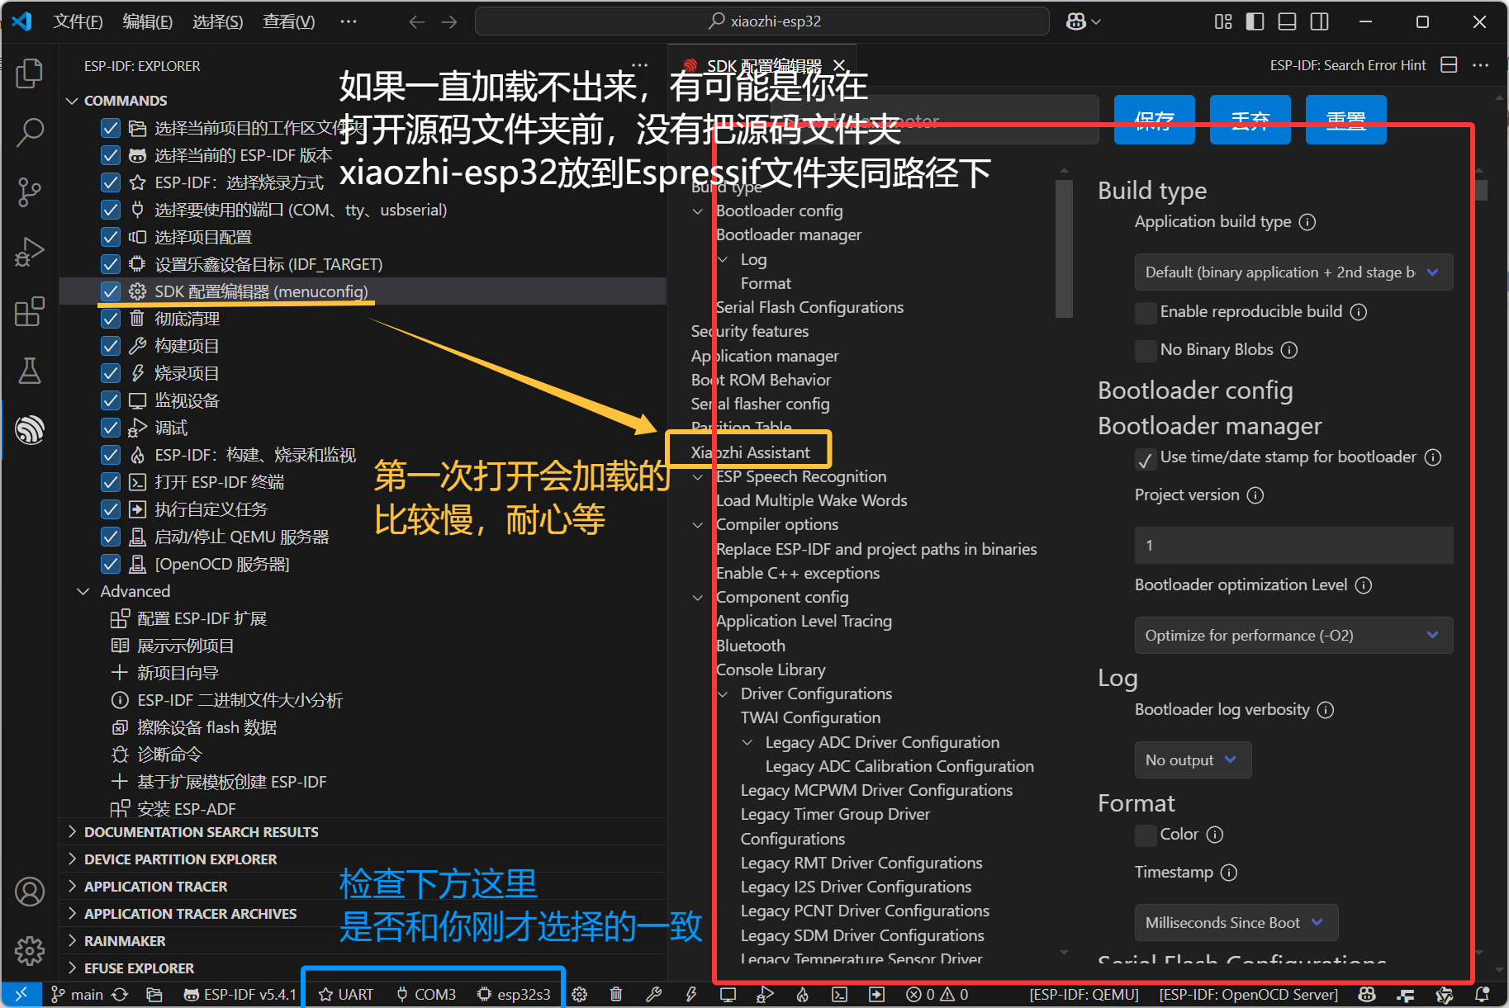
Task: Click the Project version input field
Action: (x=1293, y=546)
